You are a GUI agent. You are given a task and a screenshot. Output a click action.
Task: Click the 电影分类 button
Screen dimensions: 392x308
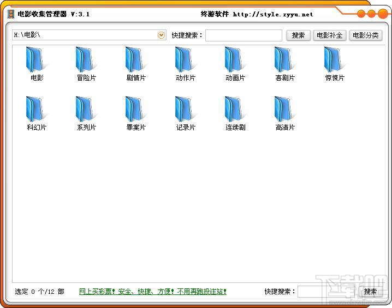(365, 35)
